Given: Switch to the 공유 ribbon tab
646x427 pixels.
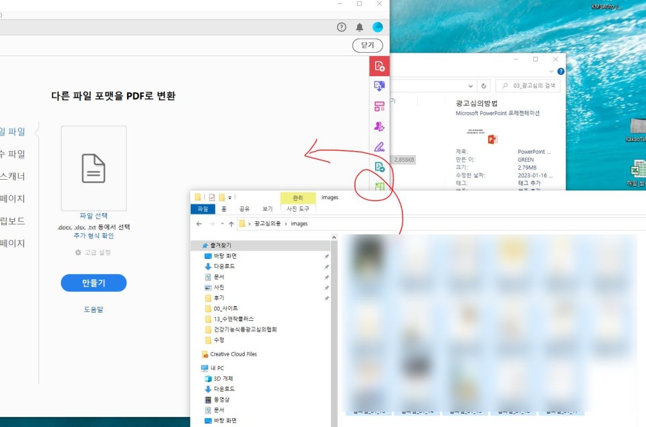Looking at the screenshot, I should (x=244, y=209).
